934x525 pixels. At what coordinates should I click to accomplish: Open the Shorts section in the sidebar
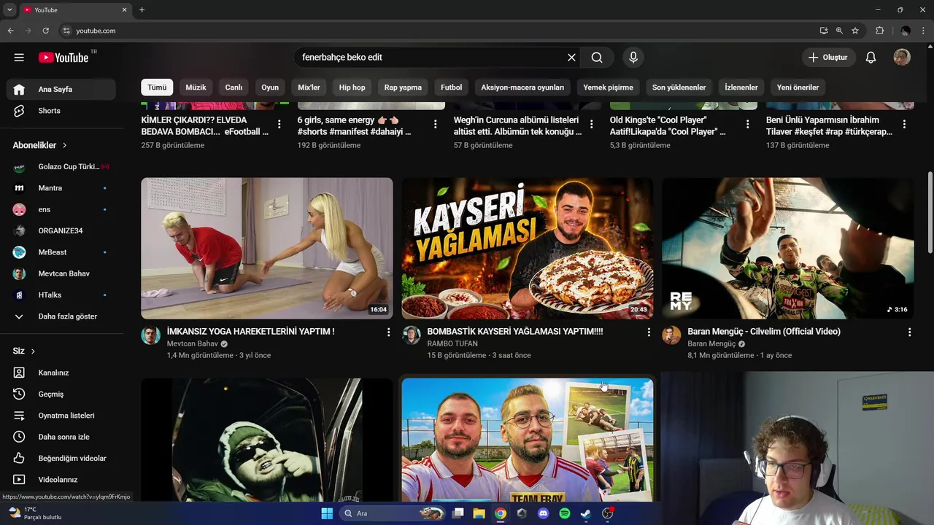(x=61, y=111)
